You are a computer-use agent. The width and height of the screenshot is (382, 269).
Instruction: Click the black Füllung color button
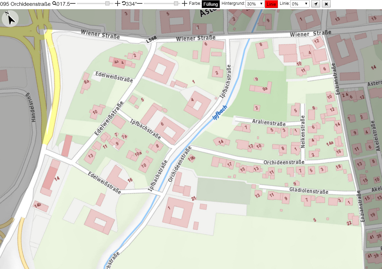(211, 4)
